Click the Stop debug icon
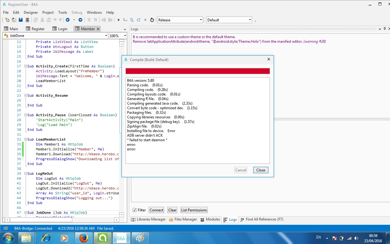 145,20
